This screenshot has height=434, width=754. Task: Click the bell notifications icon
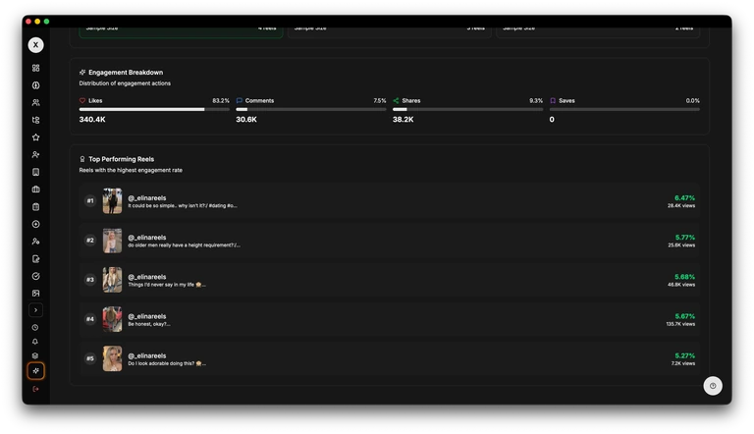35,342
